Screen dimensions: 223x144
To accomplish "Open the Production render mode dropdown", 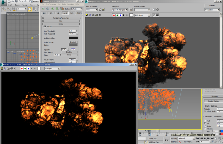I will click(x=212, y=10).
